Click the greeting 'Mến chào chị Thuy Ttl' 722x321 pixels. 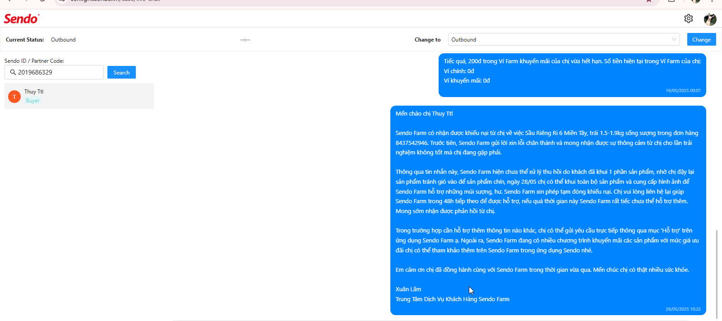pyautogui.click(x=424, y=114)
